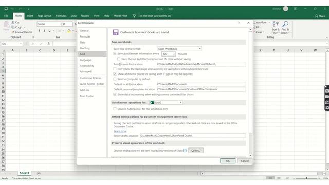Select General in Excel Options sidebar
This screenshot has height=185, width=329.
92,31
